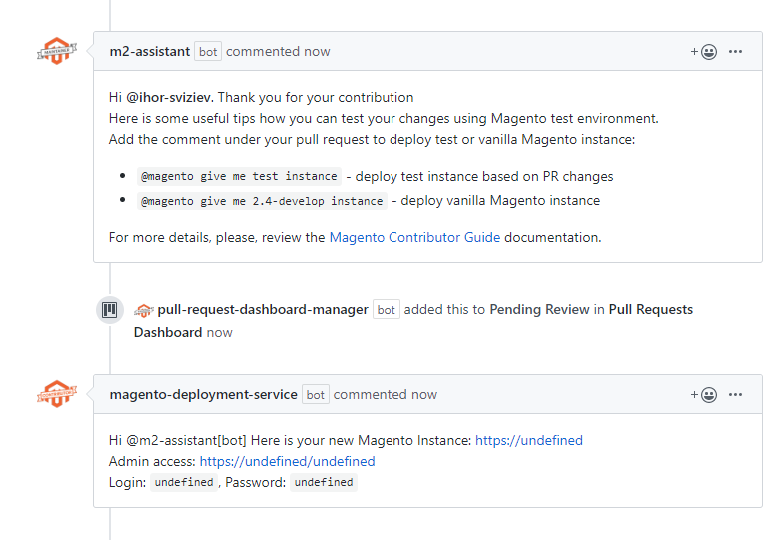Click the Password undefined code value
Viewport: 783px width, 541px height.
324,483
